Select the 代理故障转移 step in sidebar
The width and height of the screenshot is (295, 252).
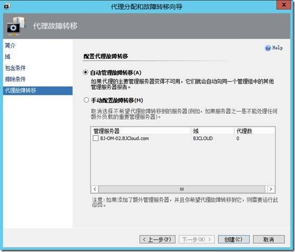click(38, 91)
